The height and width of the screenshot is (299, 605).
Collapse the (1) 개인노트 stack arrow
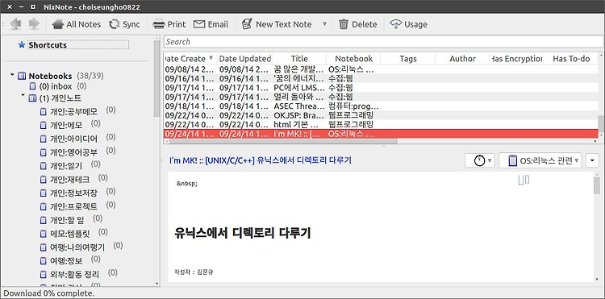23,95
